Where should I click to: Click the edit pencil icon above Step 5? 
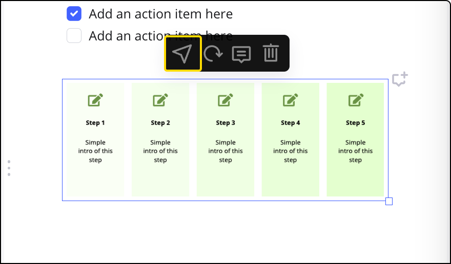(x=356, y=100)
